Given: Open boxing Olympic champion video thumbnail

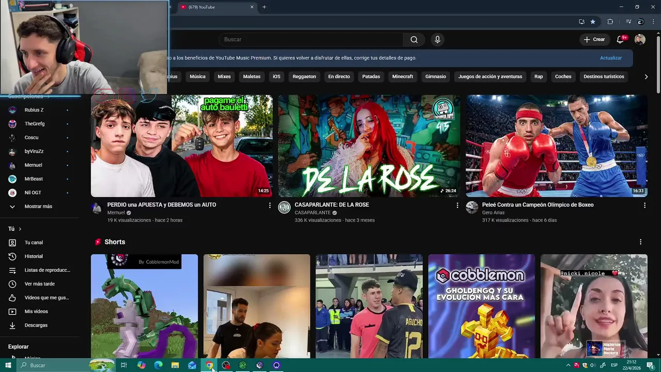Looking at the screenshot, I should (x=557, y=146).
